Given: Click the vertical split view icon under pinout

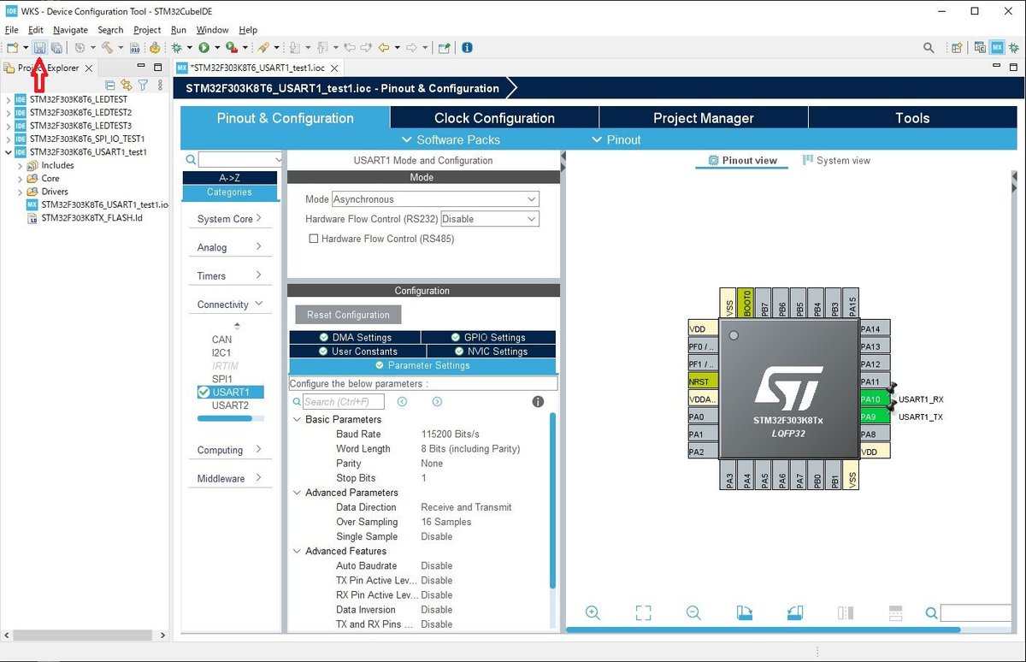Looking at the screenshot, I should click(x=846, y=612).
